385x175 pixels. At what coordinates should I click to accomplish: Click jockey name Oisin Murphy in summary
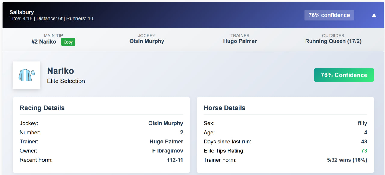[147, 41]
